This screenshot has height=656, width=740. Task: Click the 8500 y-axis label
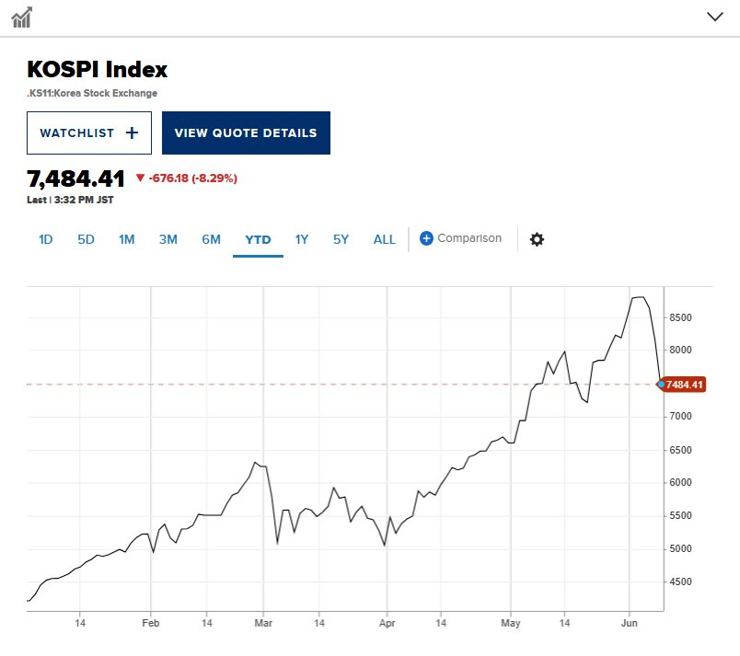coord(680,317)
